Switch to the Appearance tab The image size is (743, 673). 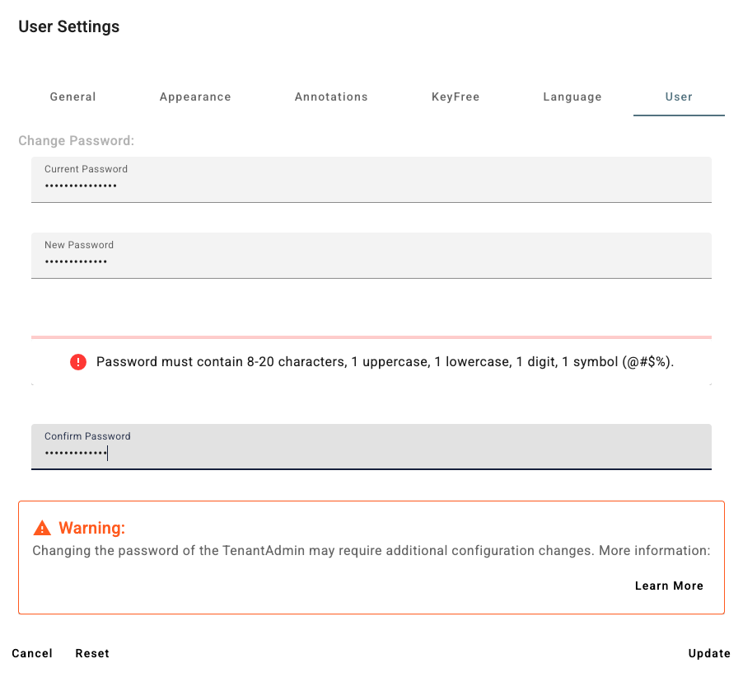[x=195, y=97]
